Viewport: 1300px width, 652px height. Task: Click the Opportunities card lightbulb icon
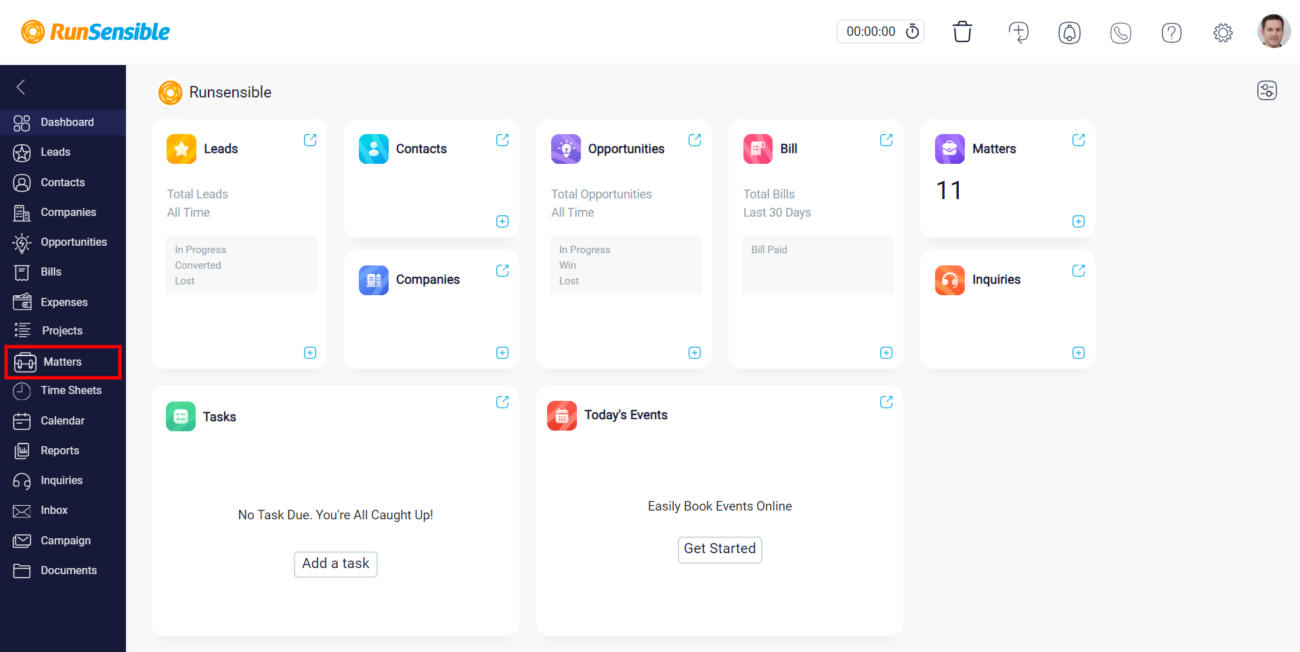[x=566, y=149]
